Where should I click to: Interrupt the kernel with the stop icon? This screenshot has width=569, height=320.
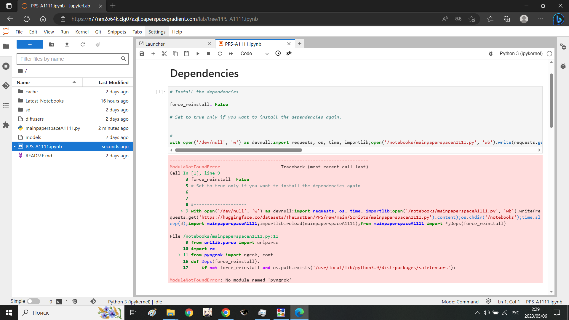click(x=209, y=54)
